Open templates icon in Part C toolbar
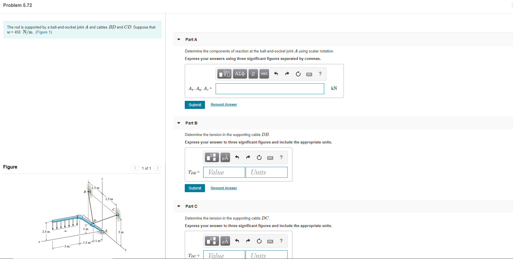The height and width of the screenshot is (259, 513). click(x=212, y=241)
